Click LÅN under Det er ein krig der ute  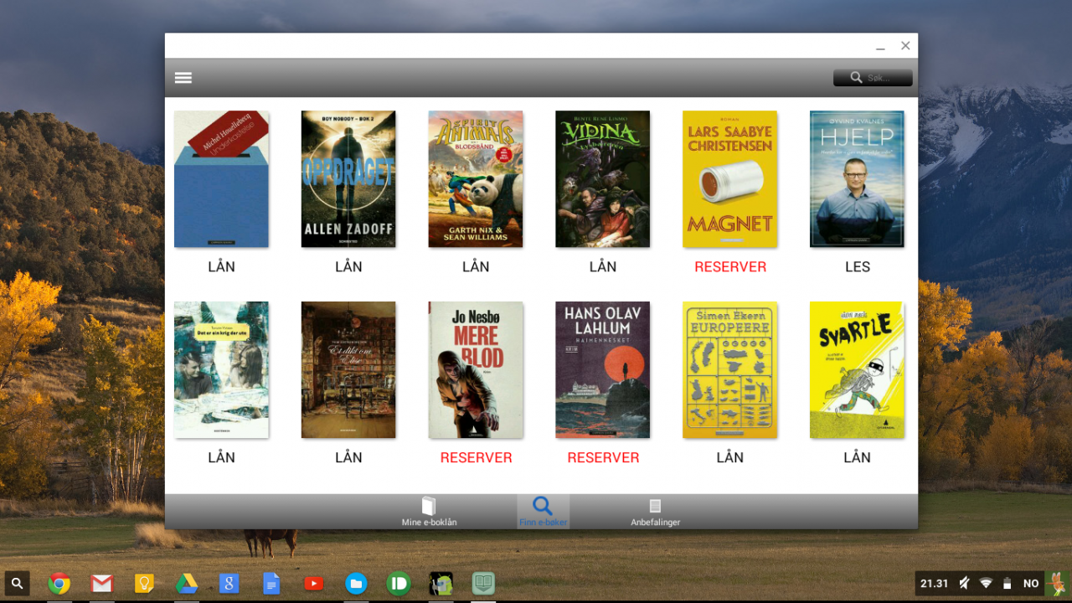click(x=221, y=458)
